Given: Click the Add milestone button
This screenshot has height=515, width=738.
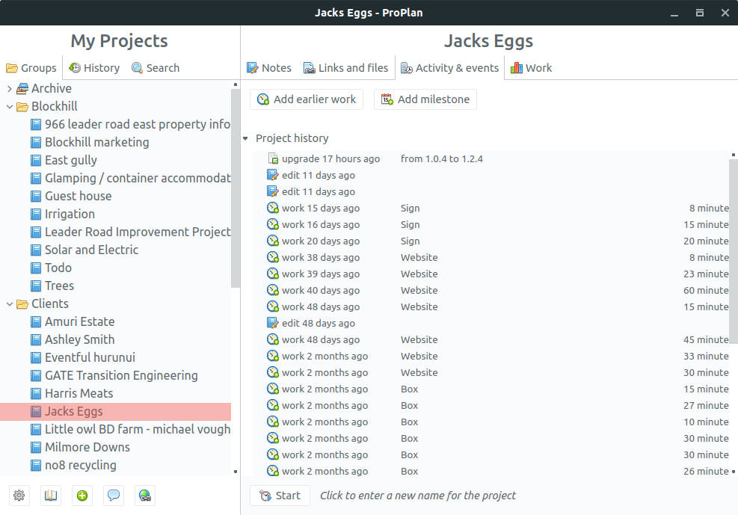Looking at the screenshot, I should (x=425, y=99).
